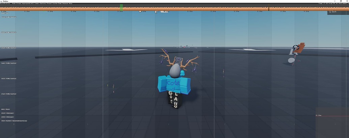Open the Custom menu
The height and width of the screenshot is (138, 349).
click(x=55, y=4)
